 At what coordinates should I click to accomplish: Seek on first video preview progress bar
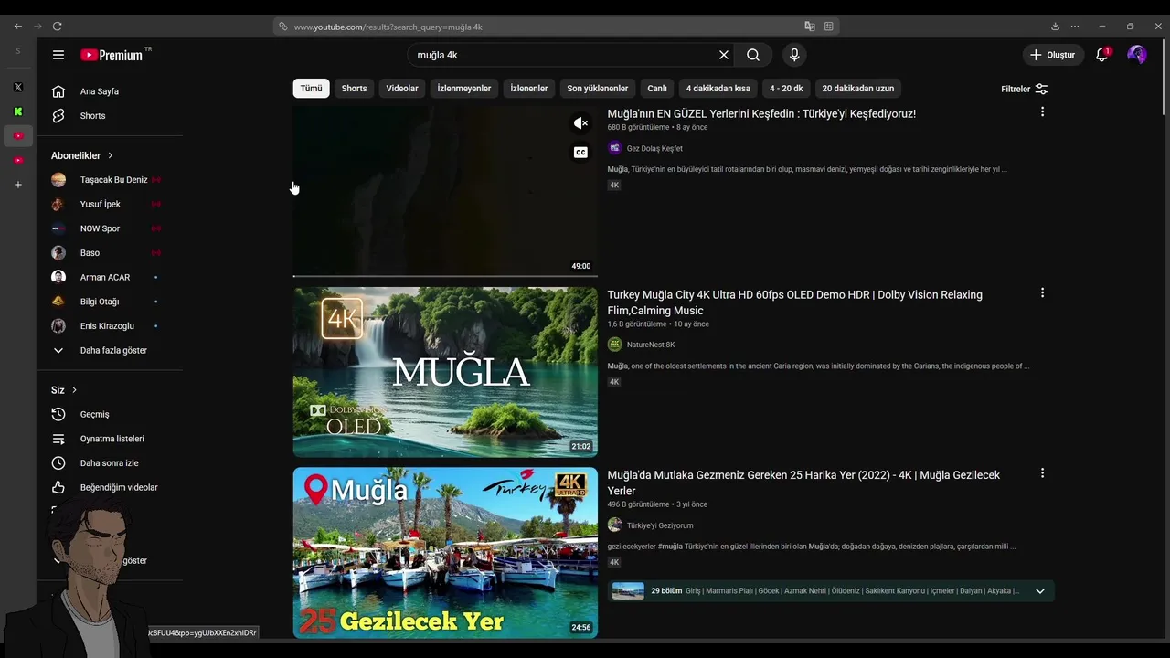445,275
